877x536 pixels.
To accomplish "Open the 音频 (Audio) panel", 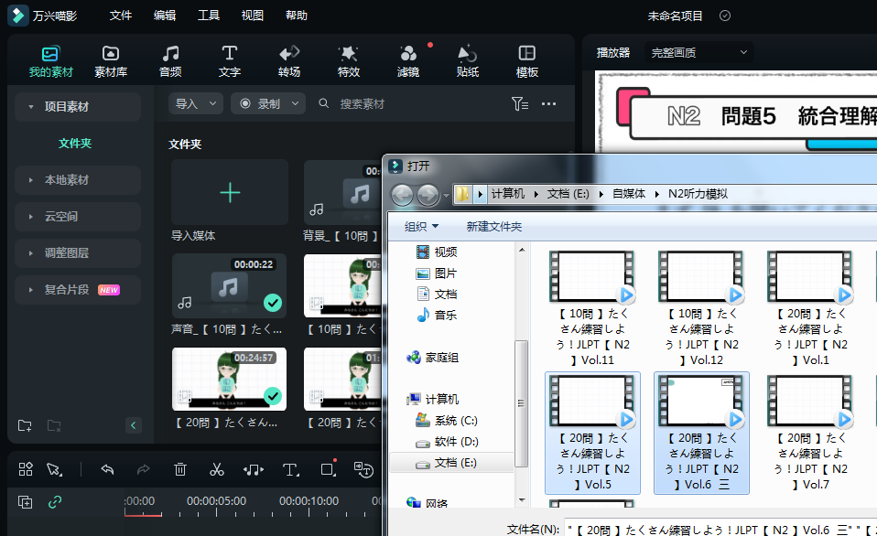I will click(169, 60).
